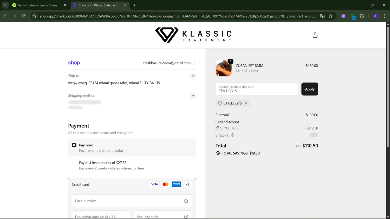Click the browser back arrow
This screenshot has height=219, width=390.
pyautogui.click(x=5, y=16)
